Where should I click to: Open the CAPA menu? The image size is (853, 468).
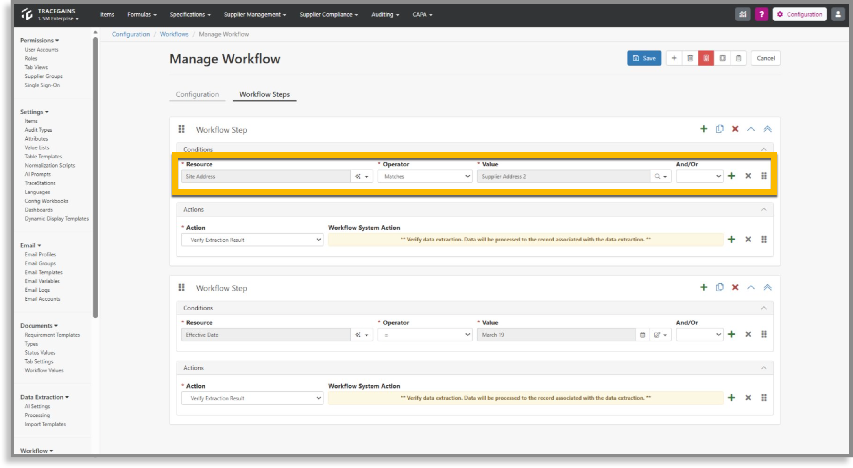click(422, 14)
